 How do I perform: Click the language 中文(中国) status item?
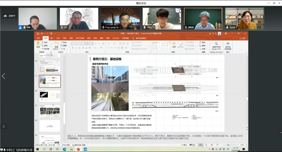[x=66, y=145]
